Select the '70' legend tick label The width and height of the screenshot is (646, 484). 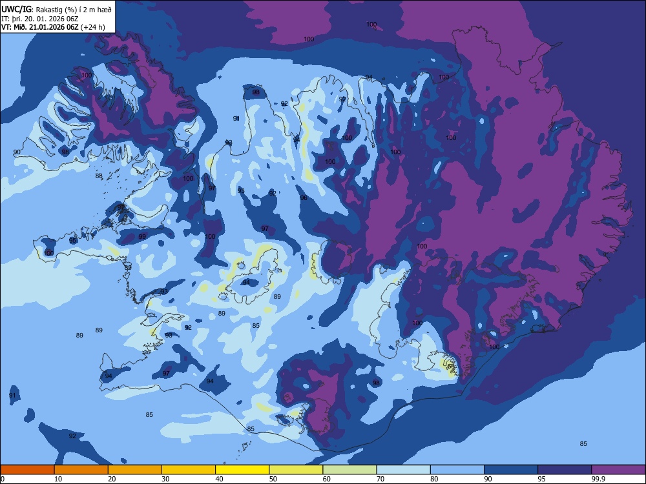[380, 479]
